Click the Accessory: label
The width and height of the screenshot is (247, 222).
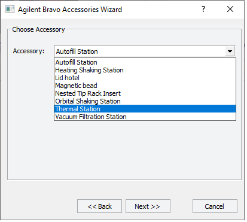point(29,51)
